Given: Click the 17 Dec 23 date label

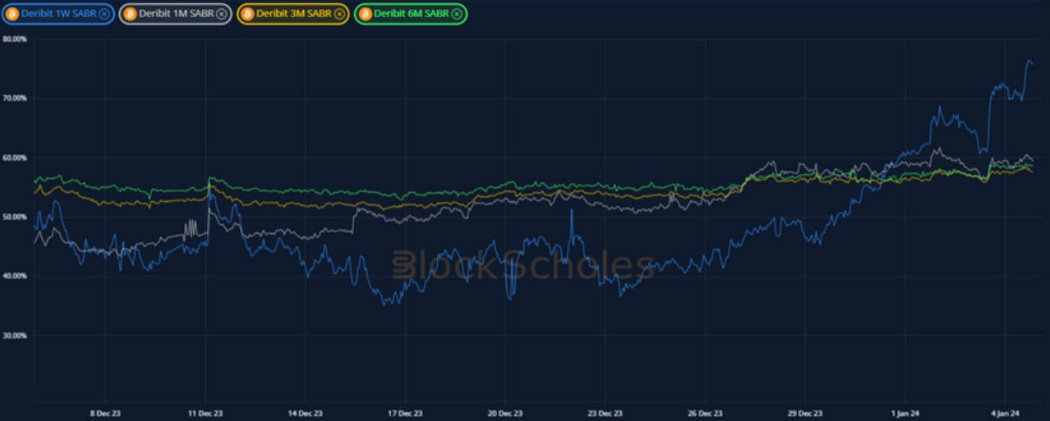Looking at the screenshot, I should 404,414.
